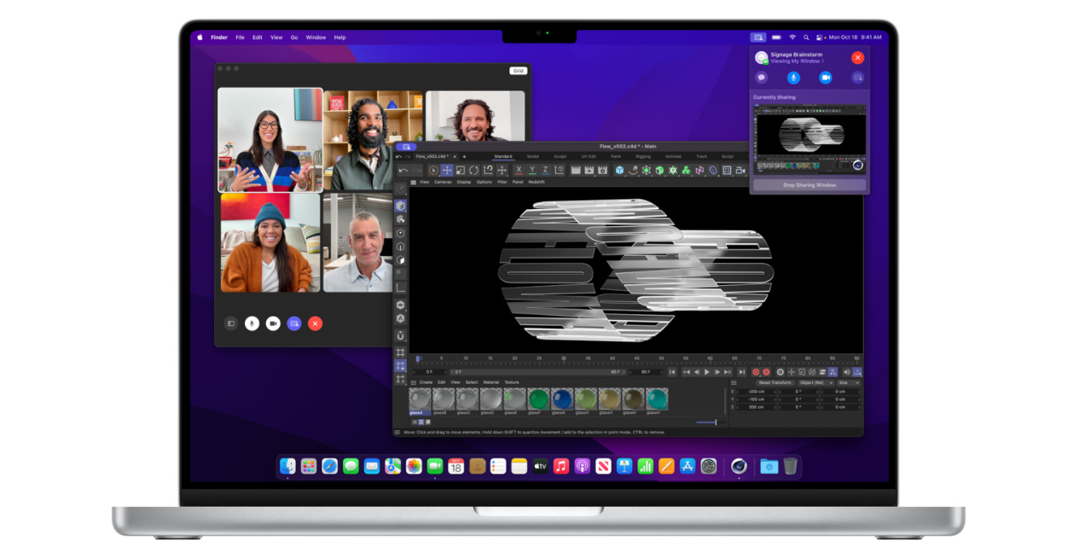Click the Floor grid object icon
This screenshot has height=553, width=1085.
click(727, 170)
